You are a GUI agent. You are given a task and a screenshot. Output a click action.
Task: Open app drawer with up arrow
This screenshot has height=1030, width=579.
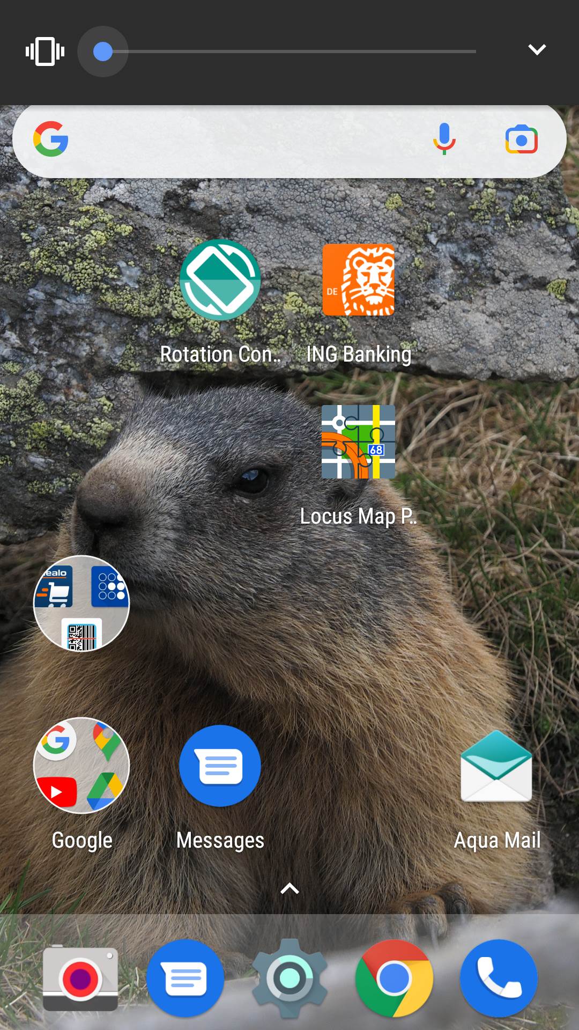click(289, 889)
